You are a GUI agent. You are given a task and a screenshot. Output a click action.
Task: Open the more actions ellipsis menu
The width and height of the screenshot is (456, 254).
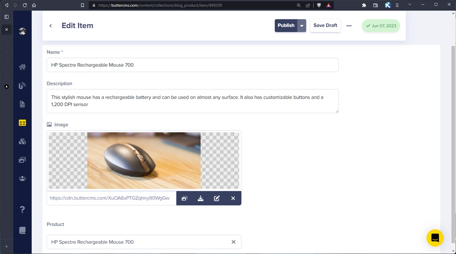(x=349, y=26)
